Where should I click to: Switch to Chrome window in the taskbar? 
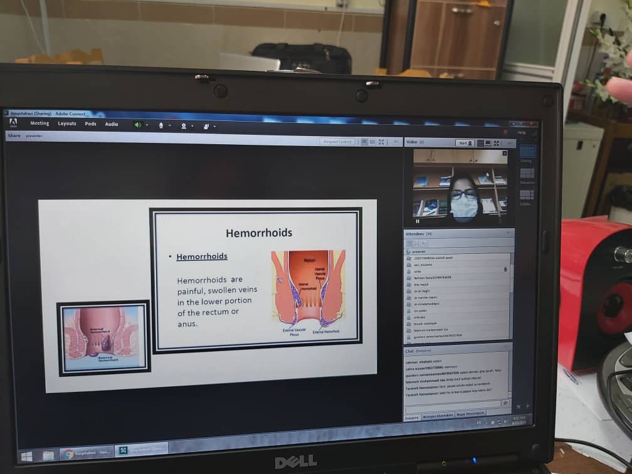pos(87,453)
